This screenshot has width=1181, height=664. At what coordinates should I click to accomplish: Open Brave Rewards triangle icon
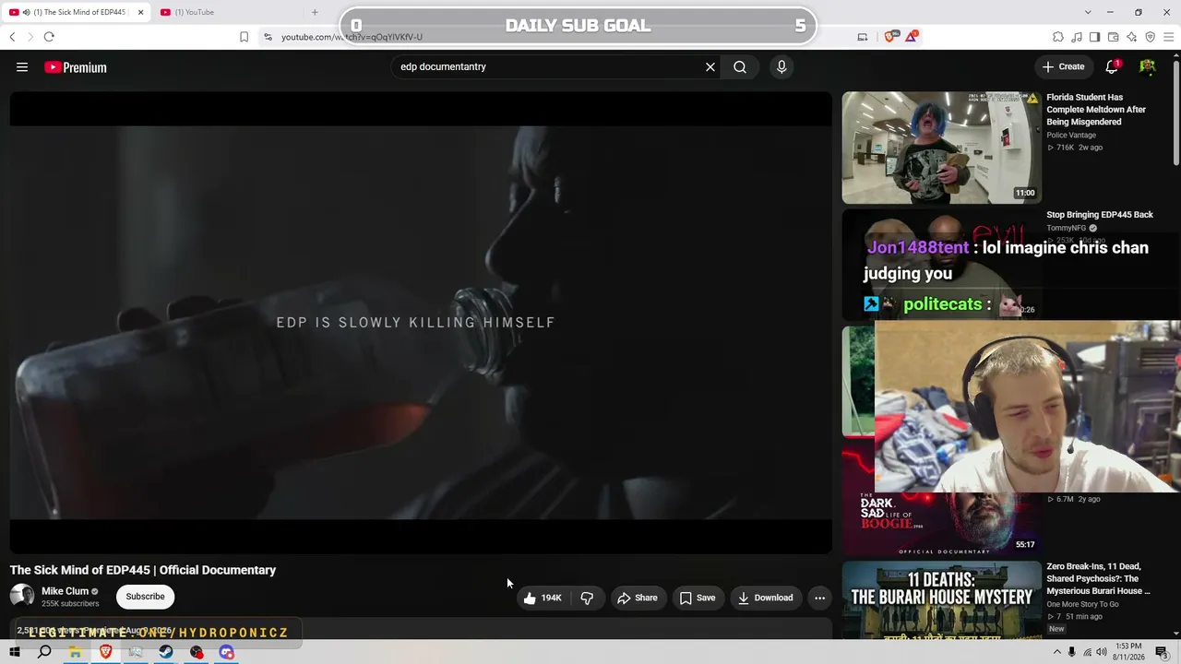[912, 37]
